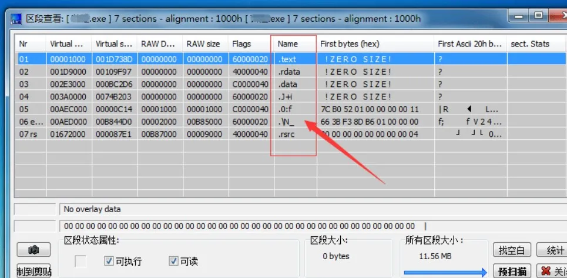Click the RAW size column header
The width and height of the screenshot is (567, 278).
coord(204,44)
